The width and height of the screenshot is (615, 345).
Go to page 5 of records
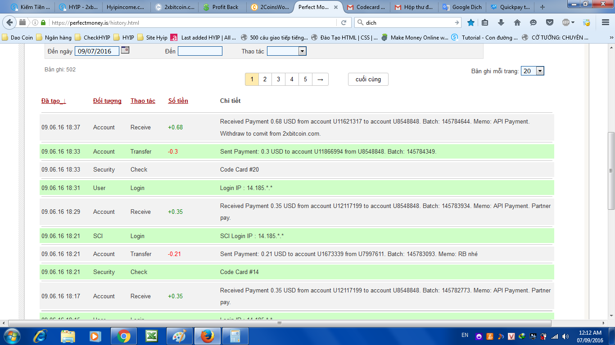[x=305, y=80]
